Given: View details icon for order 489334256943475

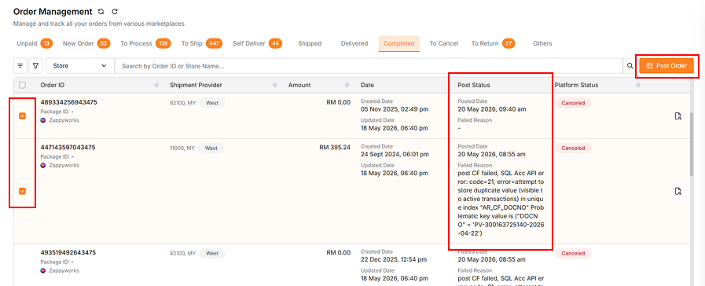Looking at the screenshot, I should coord(678,116).
